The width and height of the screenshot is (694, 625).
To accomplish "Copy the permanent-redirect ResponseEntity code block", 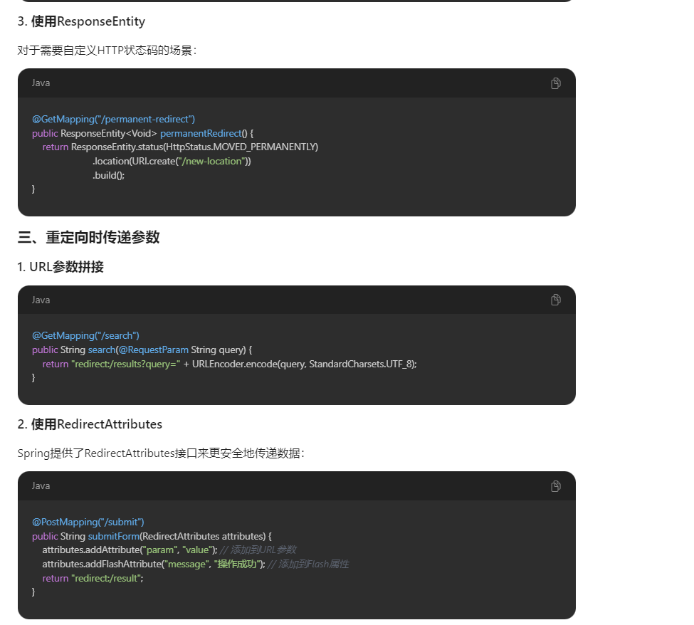I will (x=555, y=83).
